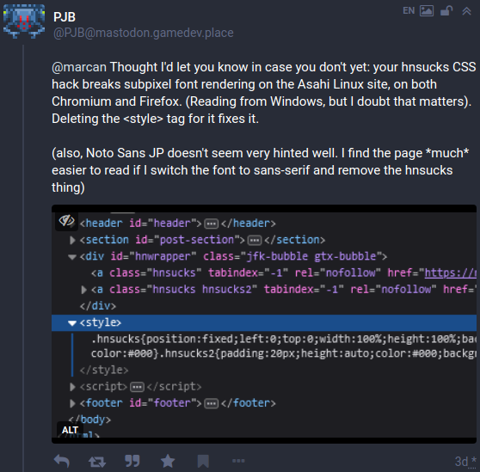Open the @PJB@mastodon.gamedev.place handle

click(144, 33)
